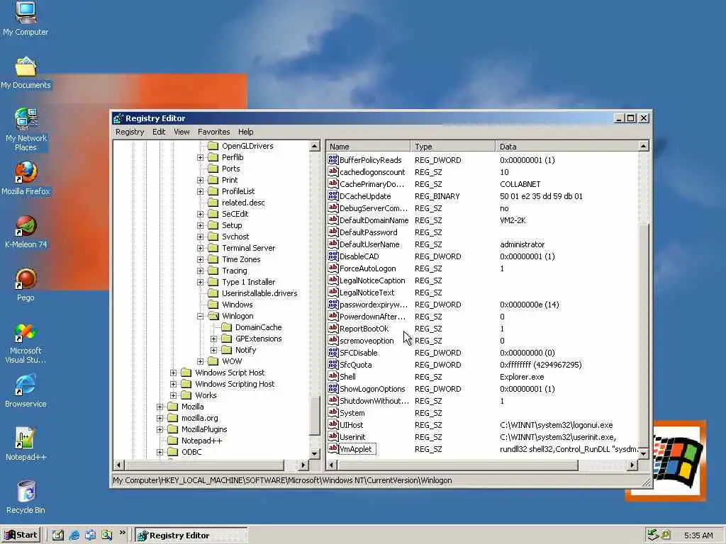Sort values by Name column header
Screen dimensions: 726x544
coord(368,146)
